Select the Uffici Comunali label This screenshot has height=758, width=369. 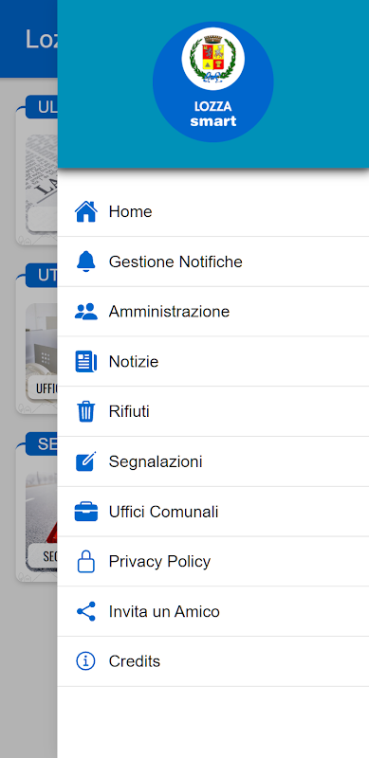point(164,512)
